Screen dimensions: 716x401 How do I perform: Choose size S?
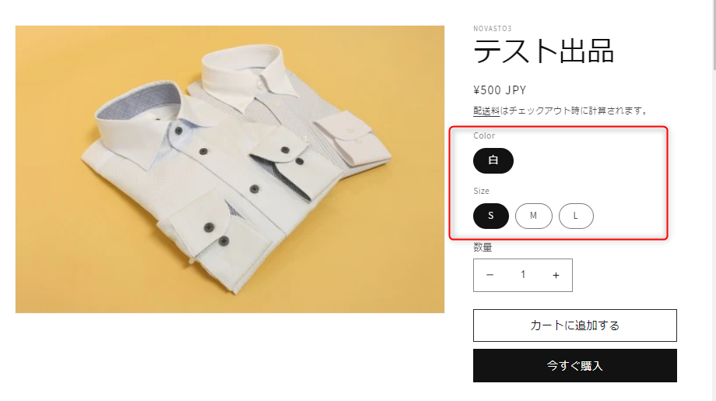click(491, 216)
